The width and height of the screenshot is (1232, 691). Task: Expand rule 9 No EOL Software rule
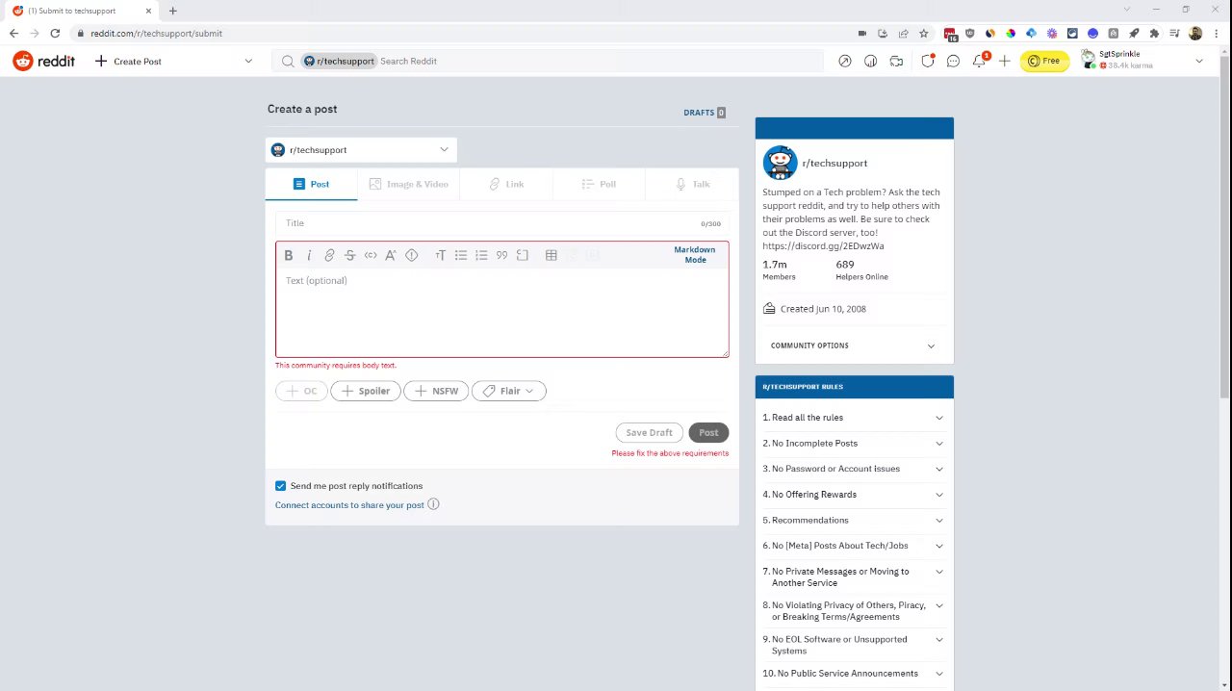pos(854,645)
